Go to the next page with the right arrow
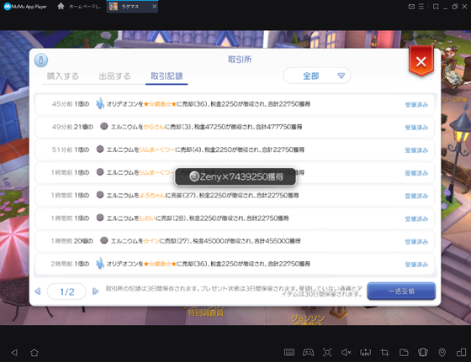Viewport: 471px width, 362px height. (x=96, y=291)
